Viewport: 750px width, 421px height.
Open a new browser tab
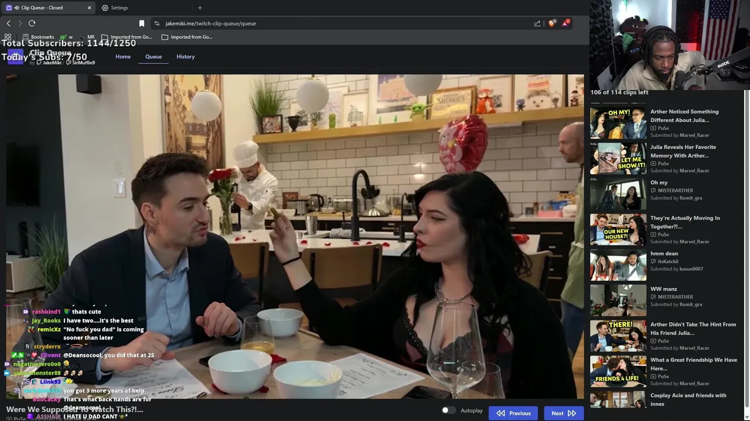click(200, 8)
